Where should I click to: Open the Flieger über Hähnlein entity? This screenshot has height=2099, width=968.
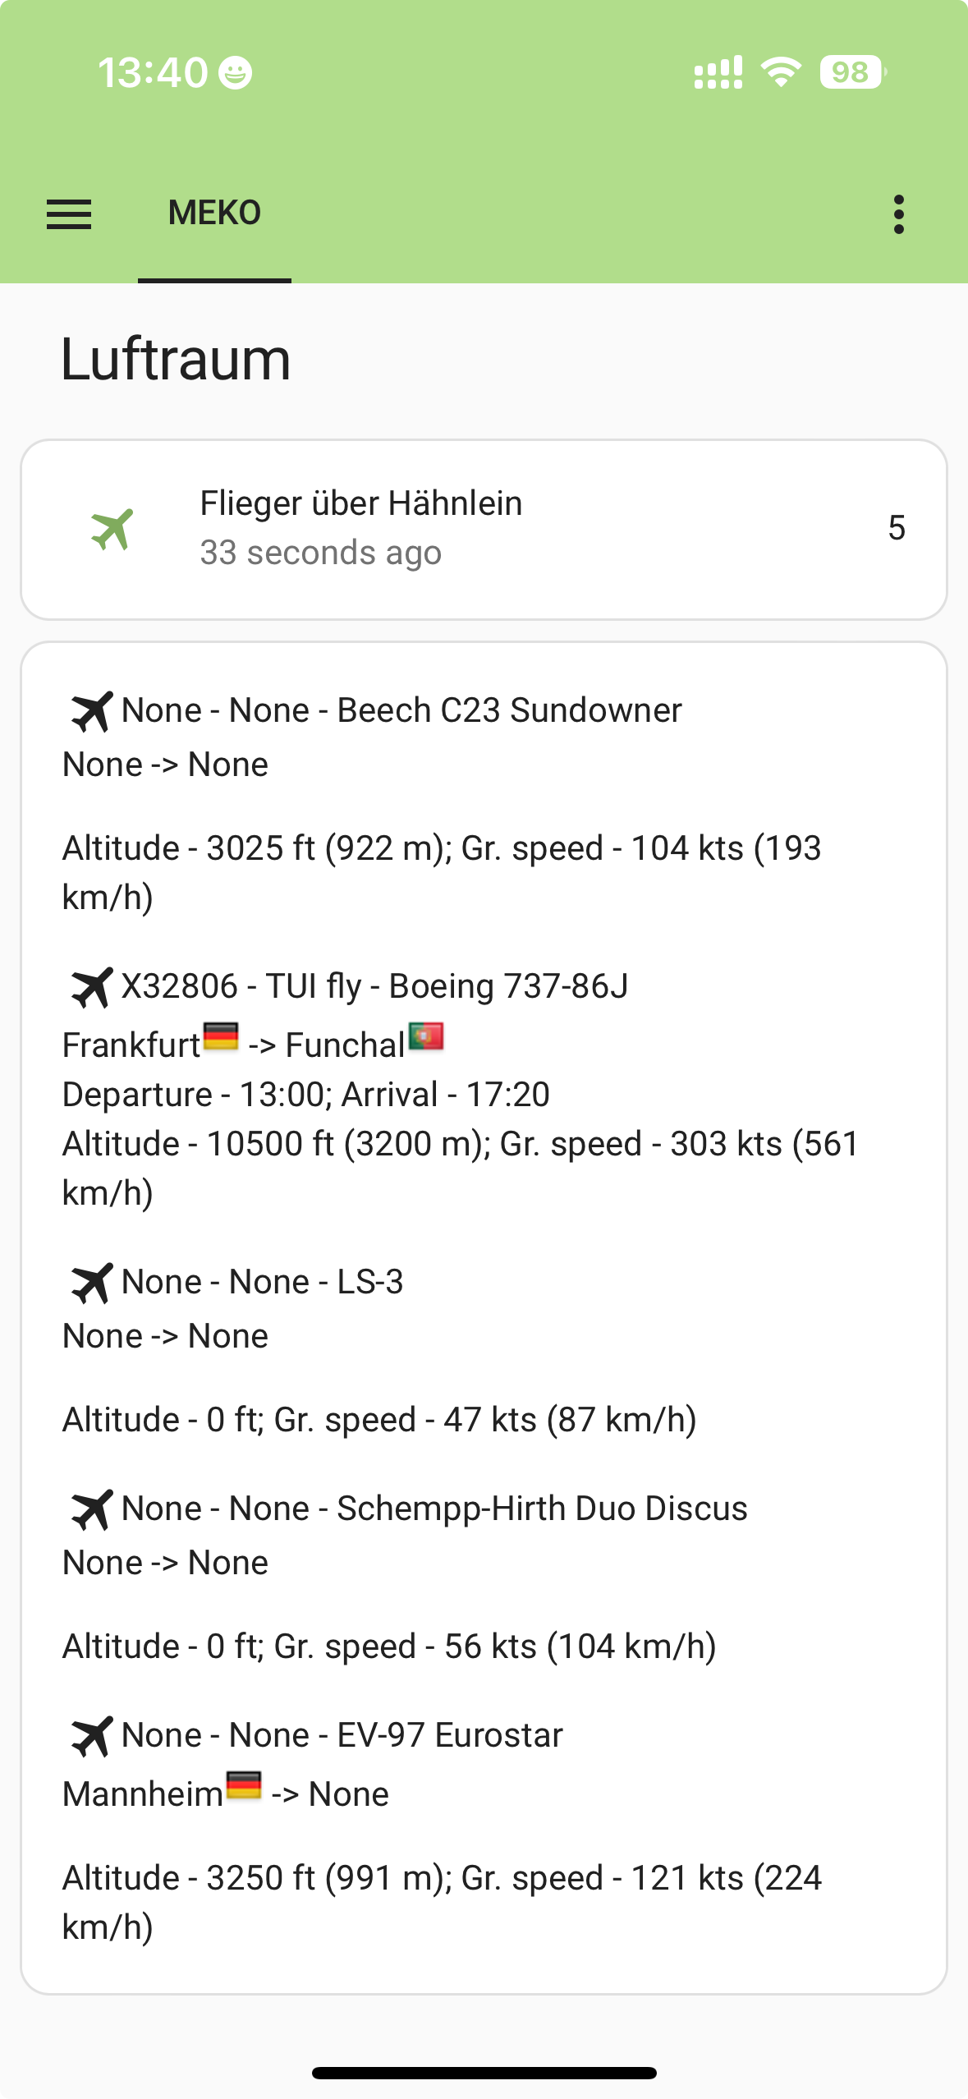pos(361,503)
